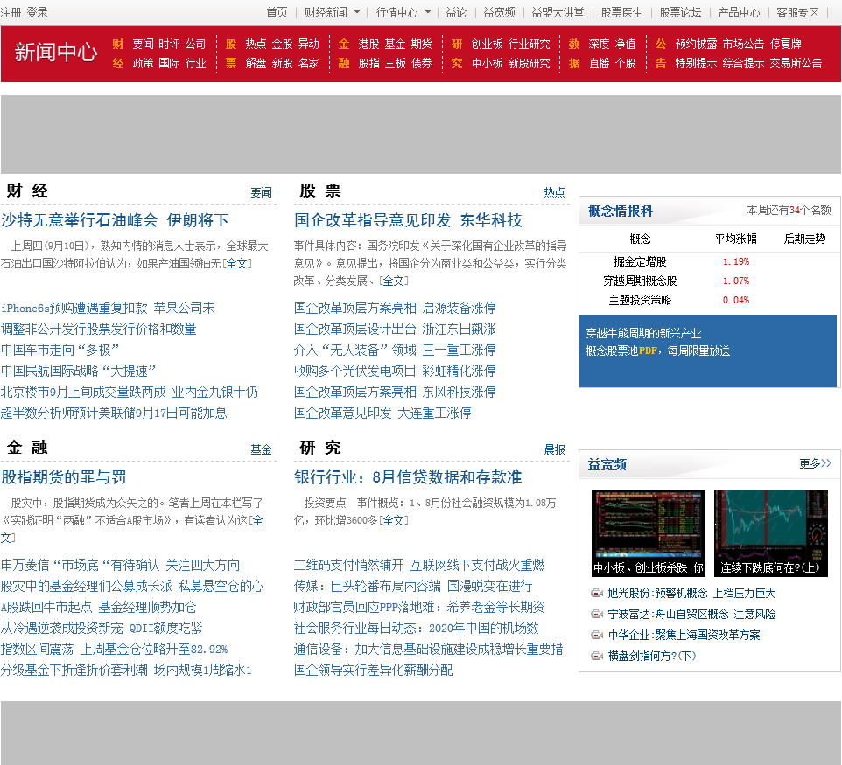Screen dimensions: 842x765
Task: Open the 益论 top menu item
Action: pyautogui.click(x=456, y=12)
